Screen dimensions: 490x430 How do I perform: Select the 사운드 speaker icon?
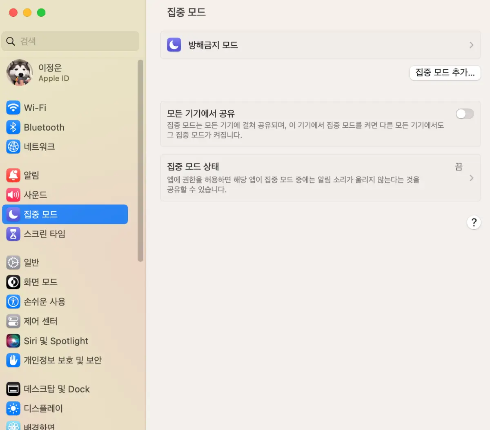13,195
